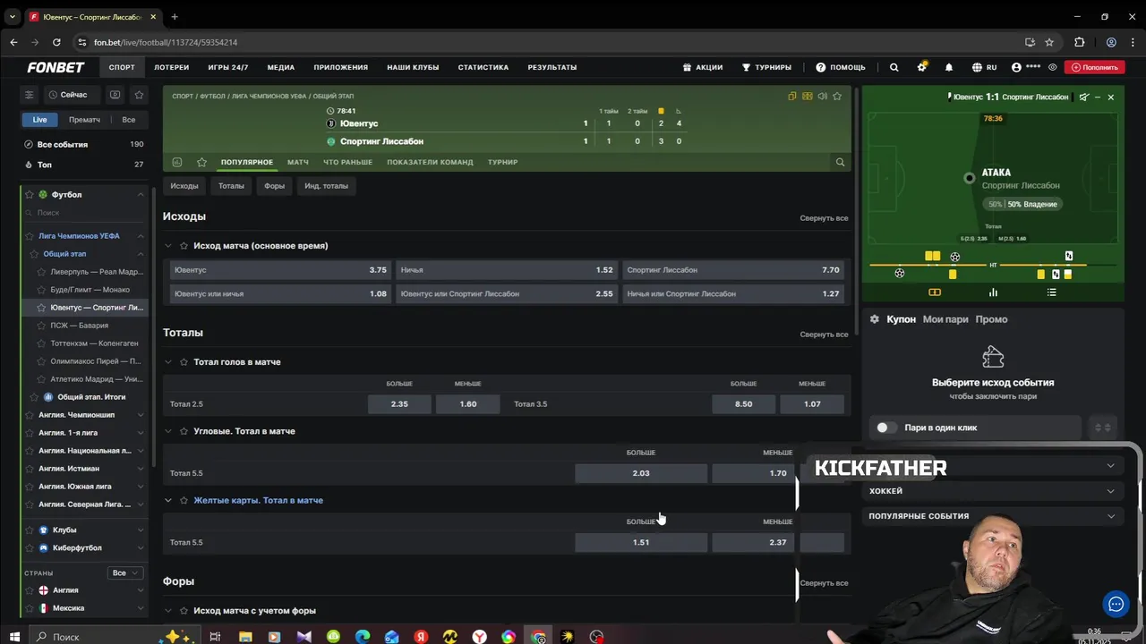Enable Пари в один клик switch
This screenshot has height=644, width=1146.
[x=886, y=428]
